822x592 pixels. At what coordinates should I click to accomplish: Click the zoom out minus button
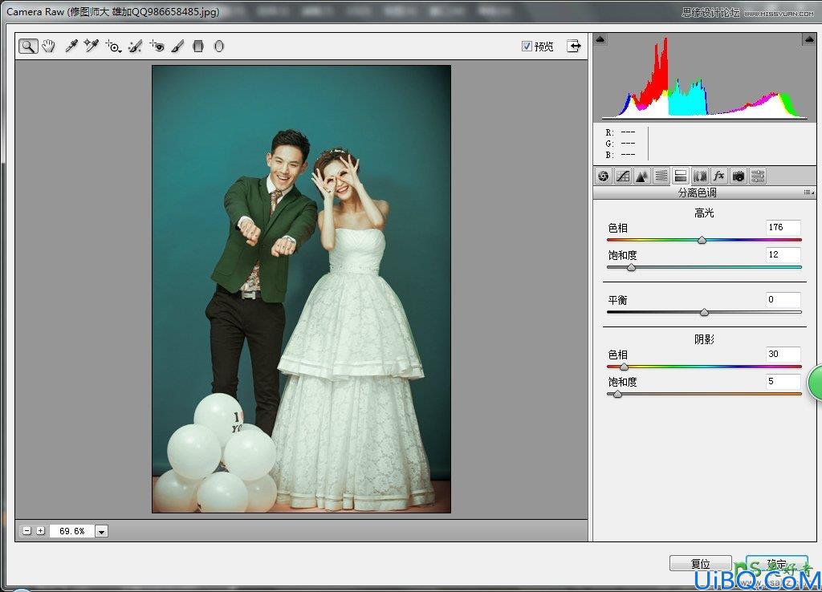[x=26, y=531]
